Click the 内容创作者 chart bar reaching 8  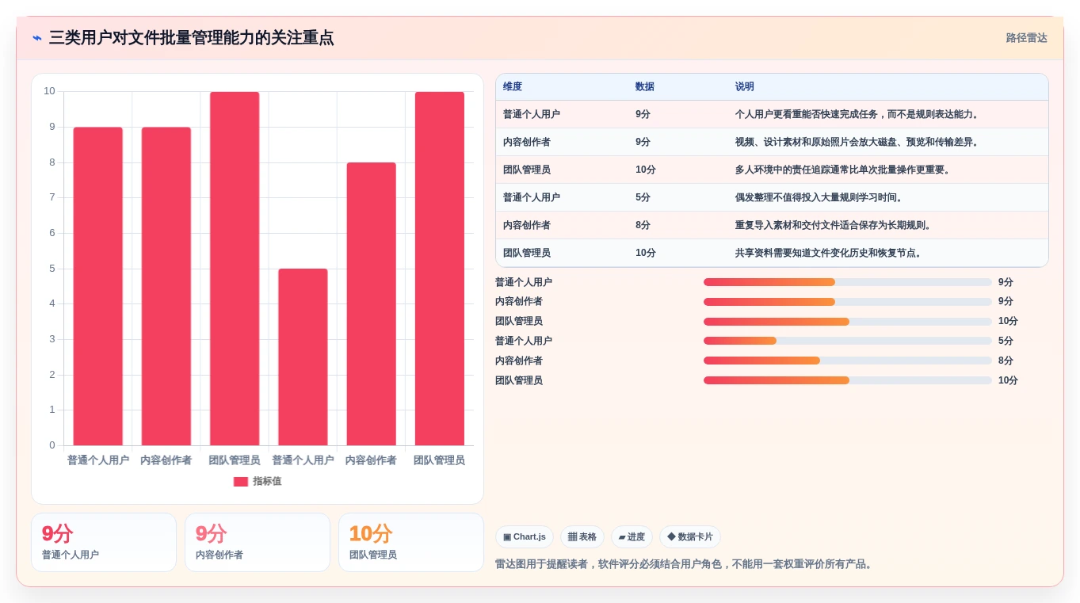[x=371, y=303]
